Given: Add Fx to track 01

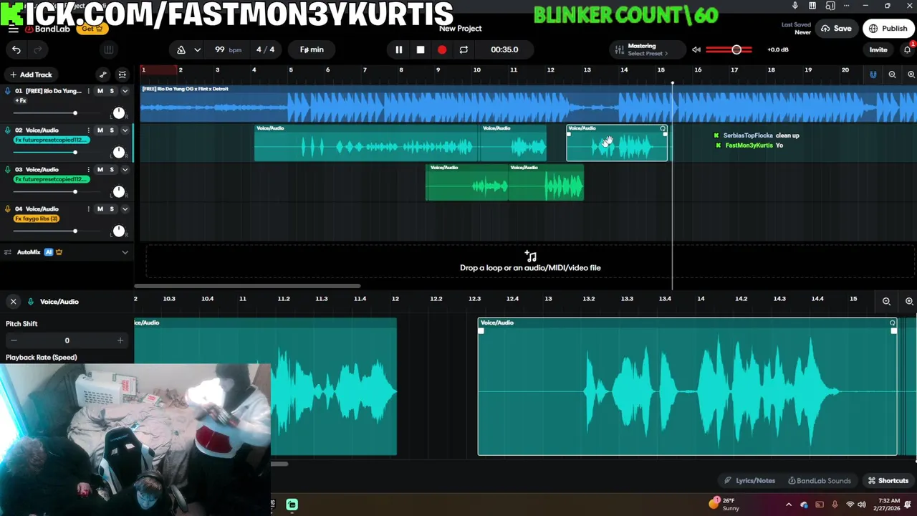Looking at the screenshot, I should (21, 100).
